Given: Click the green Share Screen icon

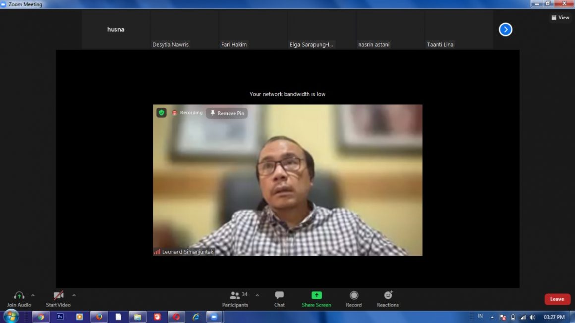Looking at the screenshot, I should point(316,295).
